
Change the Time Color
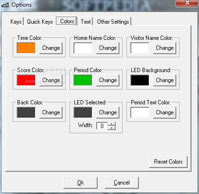click(51, 48)
